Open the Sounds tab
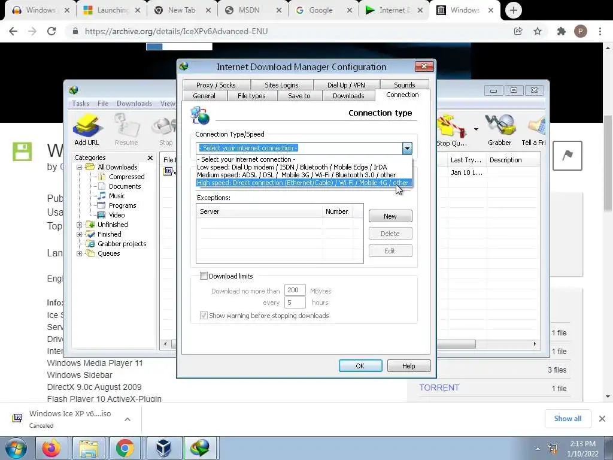This screenshot has width=613, height=460. pos(404,85)
